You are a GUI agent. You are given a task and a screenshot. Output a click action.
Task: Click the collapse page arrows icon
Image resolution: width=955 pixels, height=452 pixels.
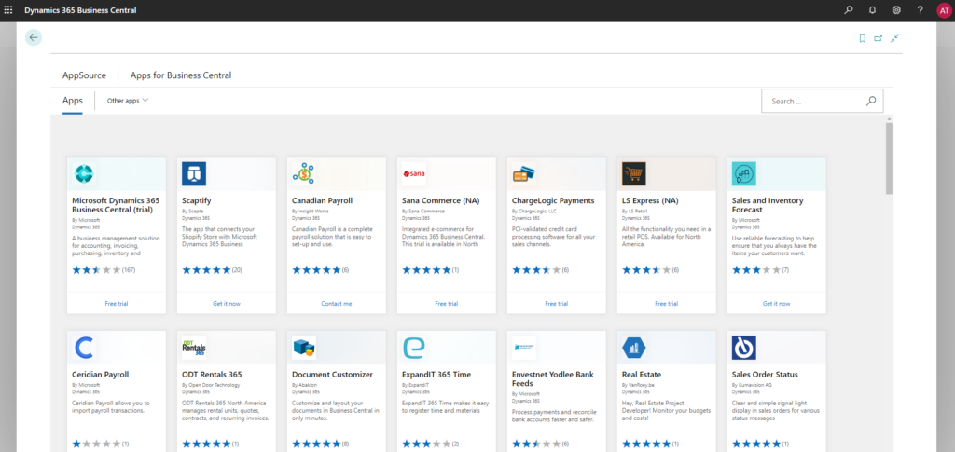pyautogui.click(x=894, y=38)
